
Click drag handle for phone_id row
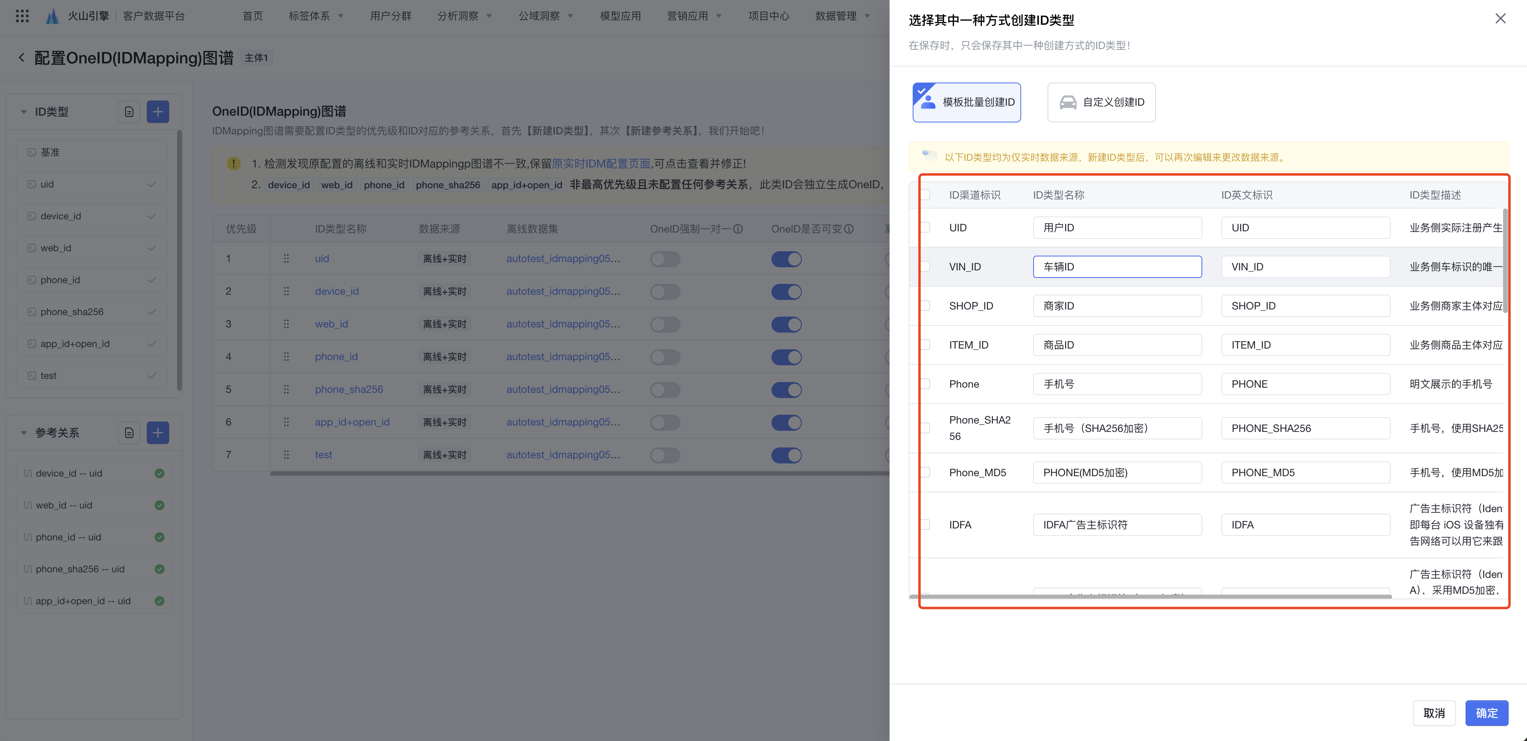coord(286,356)
